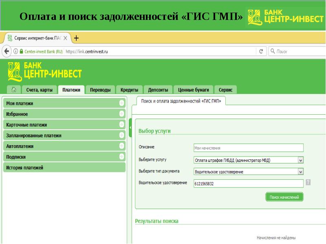This screenshot has width=326, height=244.
Task: Switch to the Переводы tab
Action: click(100, 90)
